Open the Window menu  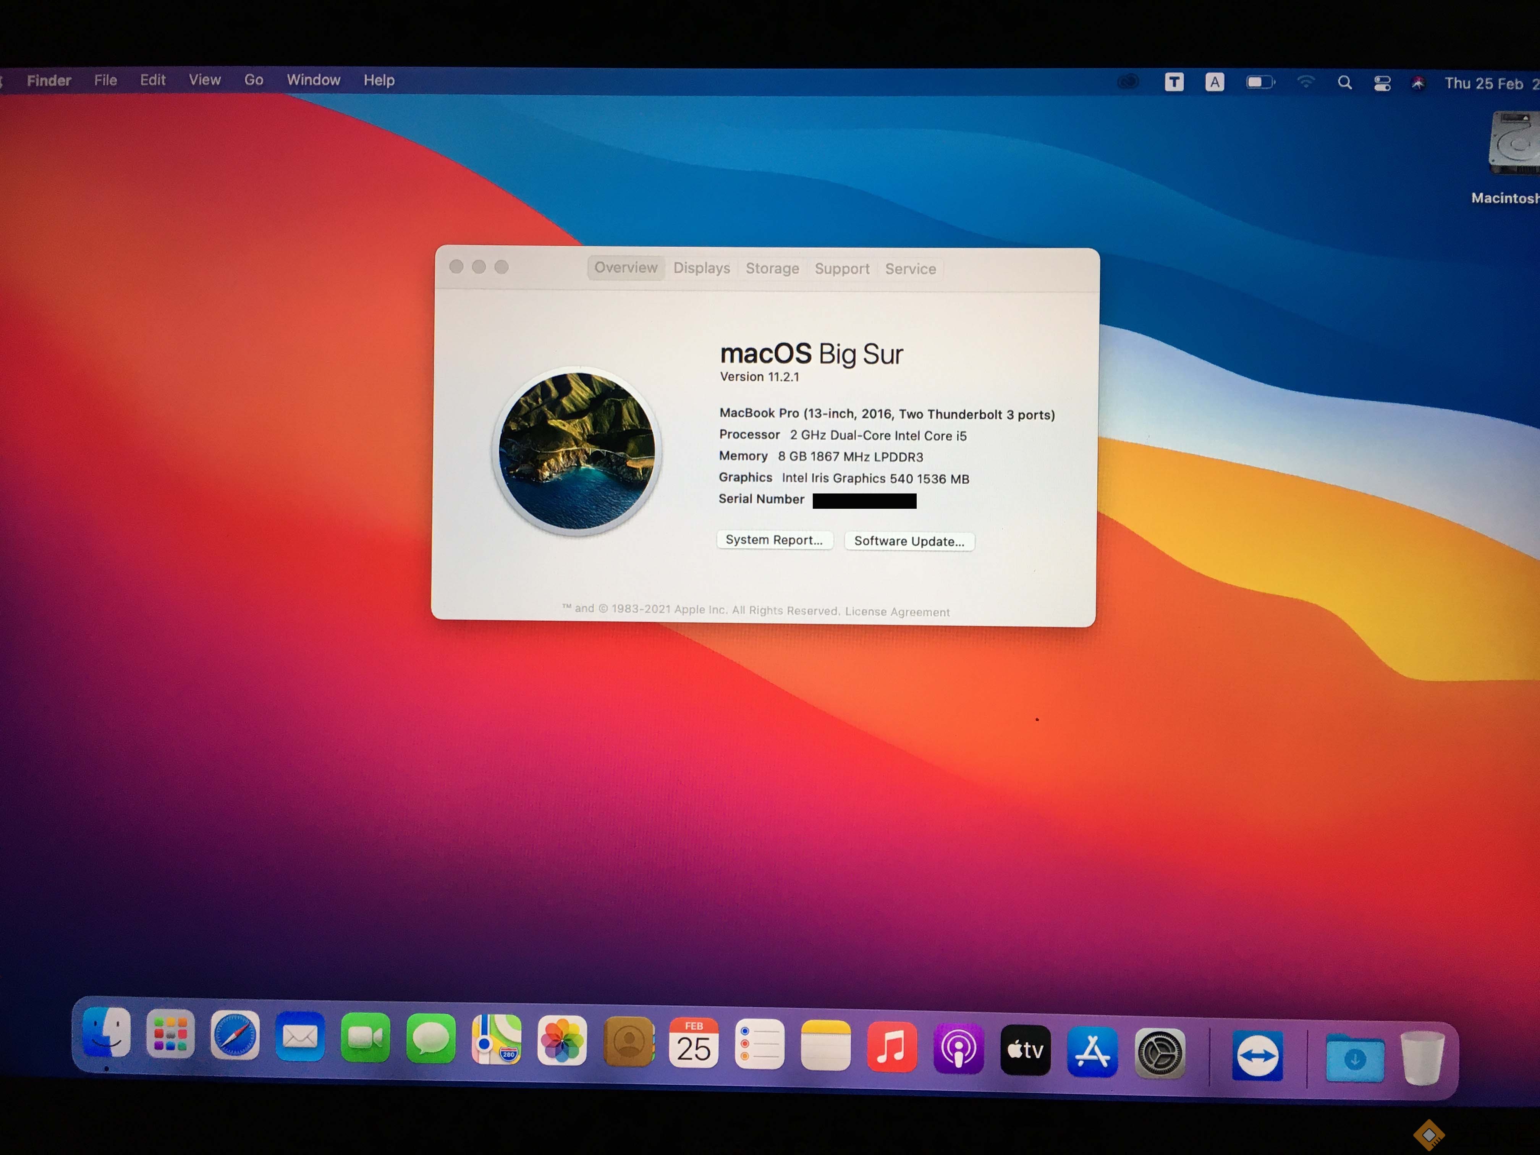tap(313, 80)
